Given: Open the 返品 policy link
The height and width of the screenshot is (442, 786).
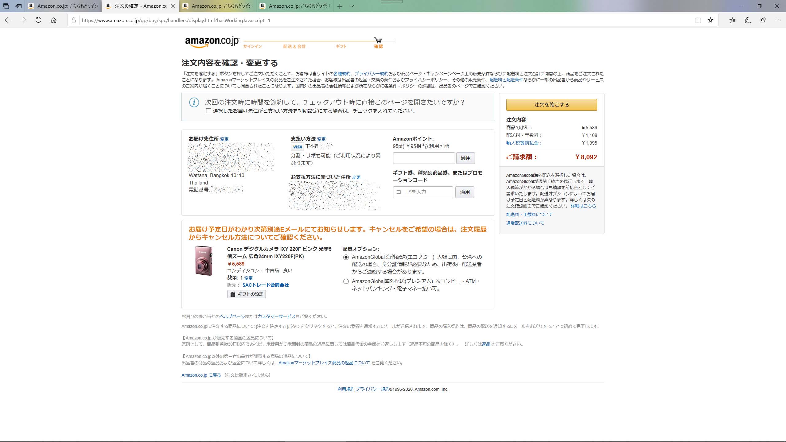Looking at the screenshot, I should click(486, 344).
